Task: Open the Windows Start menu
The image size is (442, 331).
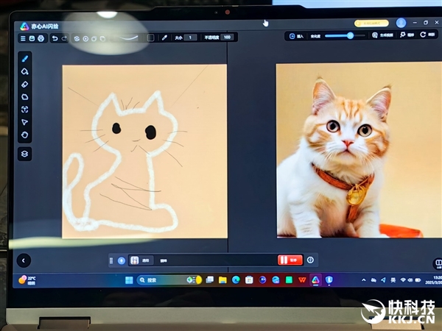Action: (x=129, y=280)
